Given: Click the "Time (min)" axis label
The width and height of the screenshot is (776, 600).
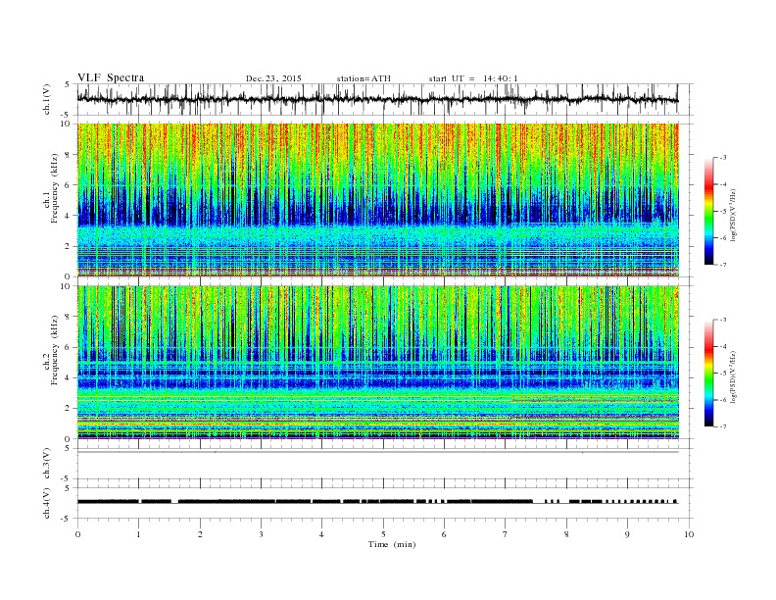Looking at the screenshot, I should pyautogui.click(x=392, y=544).
